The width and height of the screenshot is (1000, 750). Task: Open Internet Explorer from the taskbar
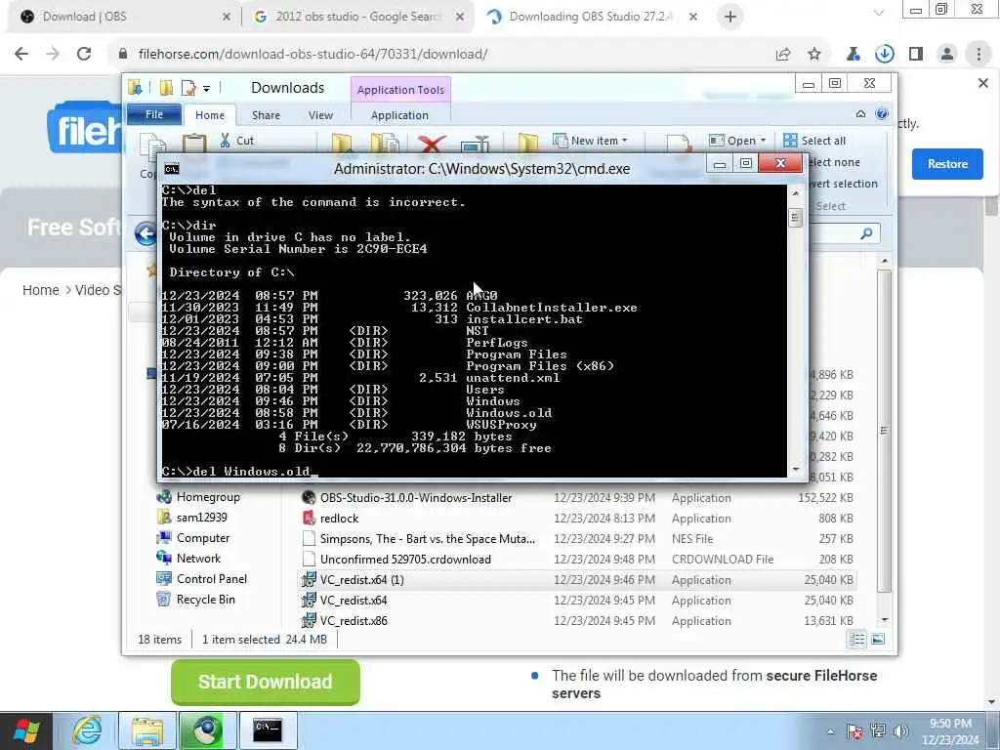(86, 730)
